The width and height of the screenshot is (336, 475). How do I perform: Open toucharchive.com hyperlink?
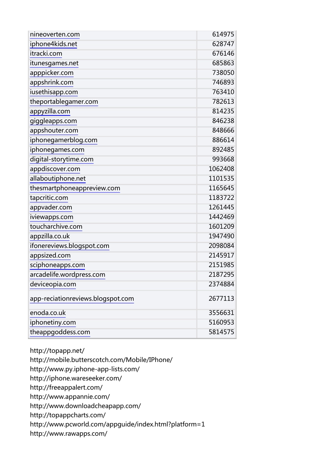tap(56, 227)
